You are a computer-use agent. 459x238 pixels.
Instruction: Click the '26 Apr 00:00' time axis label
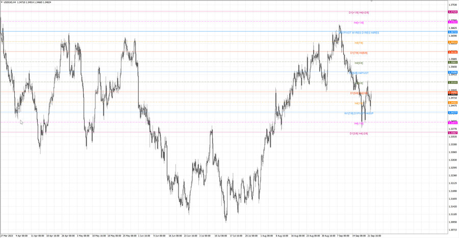(68, 235)
